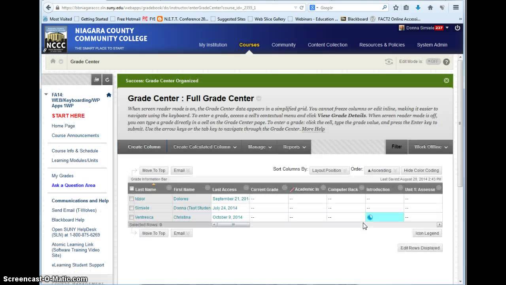Viewport: 506px width, 285px height.
Task: Click Hide Color Coding button
Action: [x=421, y=170]
